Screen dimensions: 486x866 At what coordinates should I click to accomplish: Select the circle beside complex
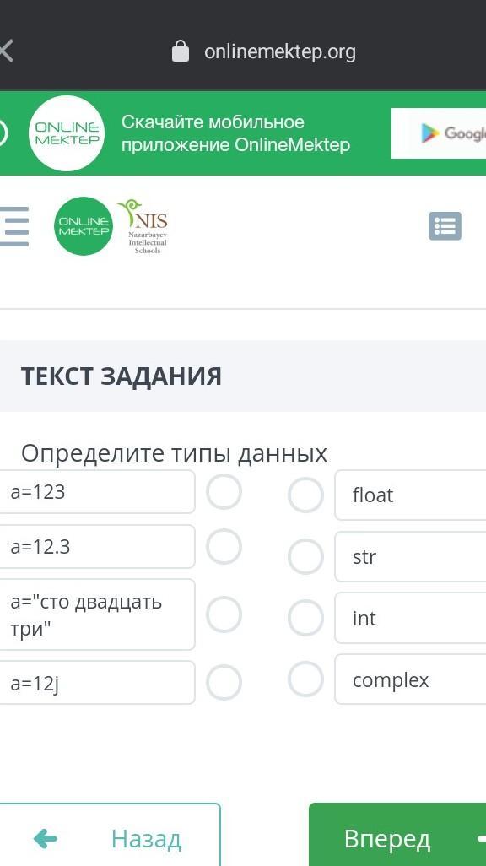[x=305, y=679]
